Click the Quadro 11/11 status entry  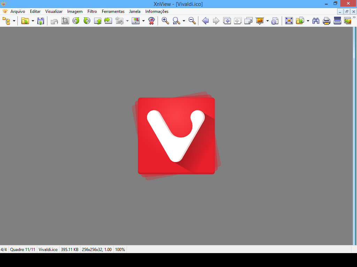23,250
